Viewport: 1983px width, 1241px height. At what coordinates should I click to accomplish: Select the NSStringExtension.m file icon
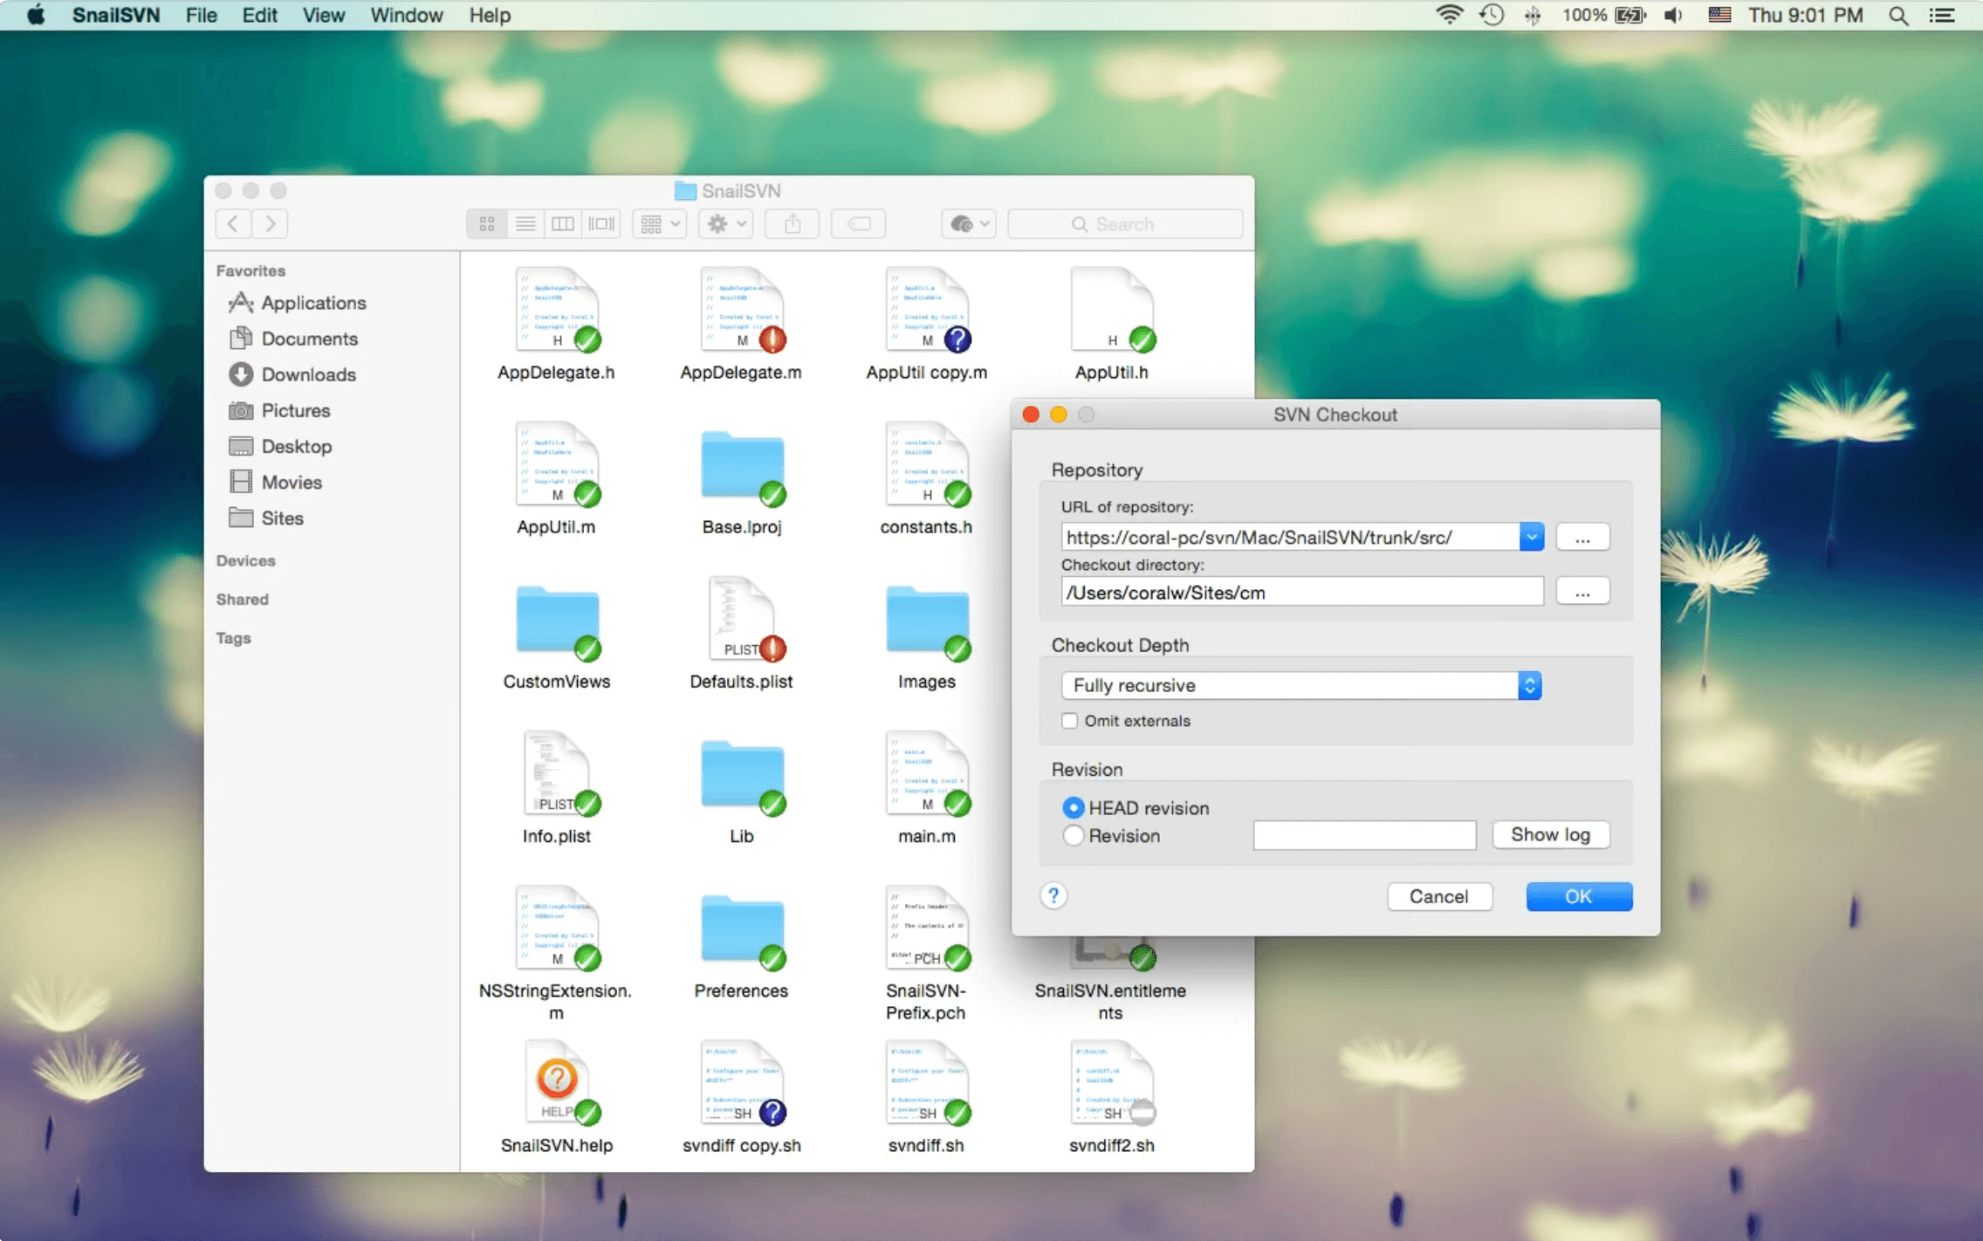557,929
